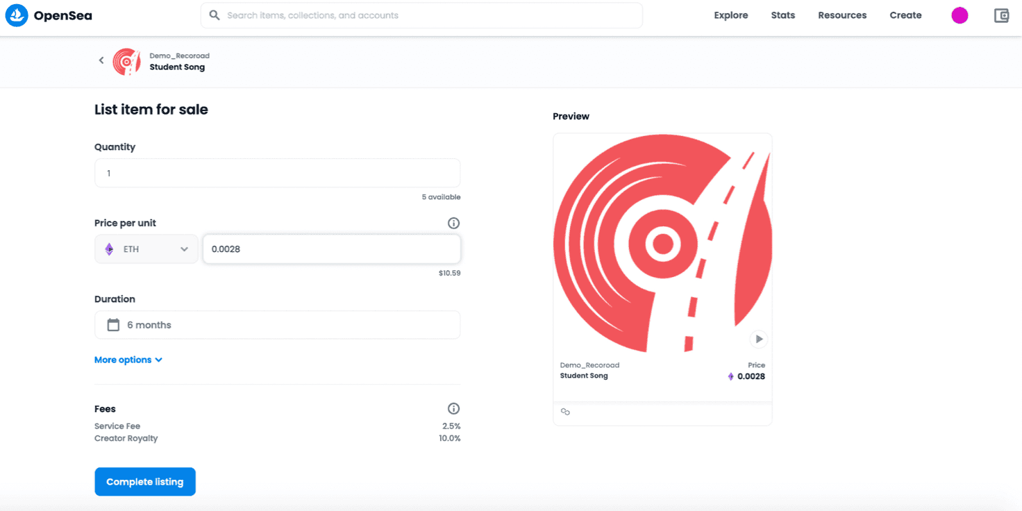The image size is (1022, 511).
Task: Click the OpenSea logo
Action: click(49, 15)
